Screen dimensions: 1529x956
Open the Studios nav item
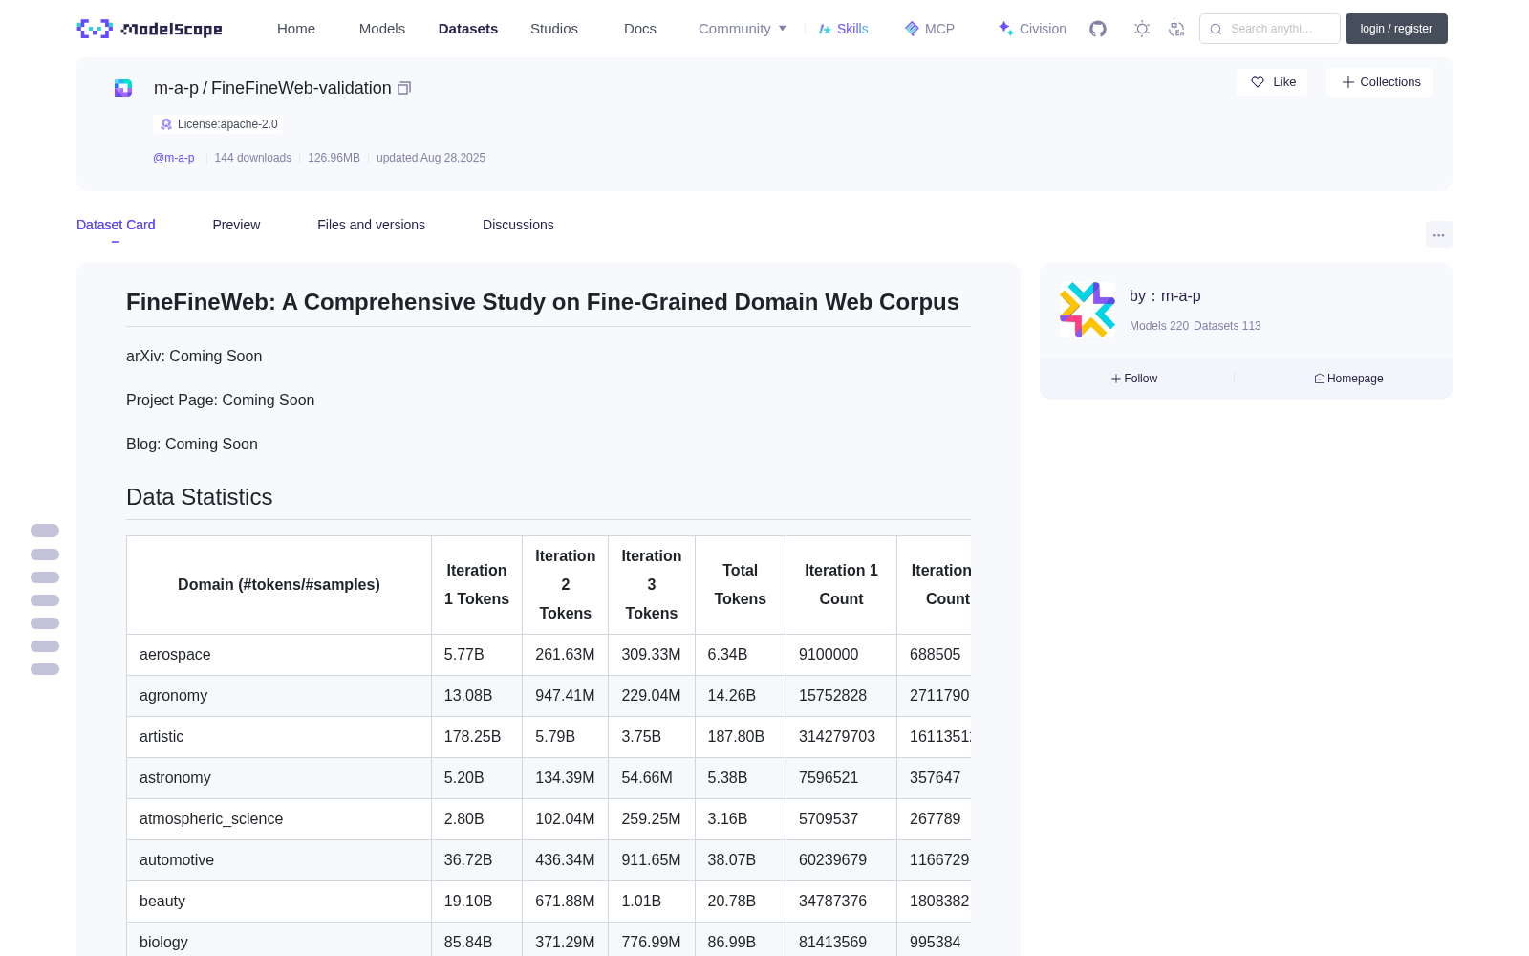[554, 29]
